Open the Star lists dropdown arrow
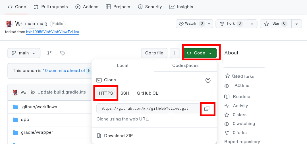 coord(297,24)
